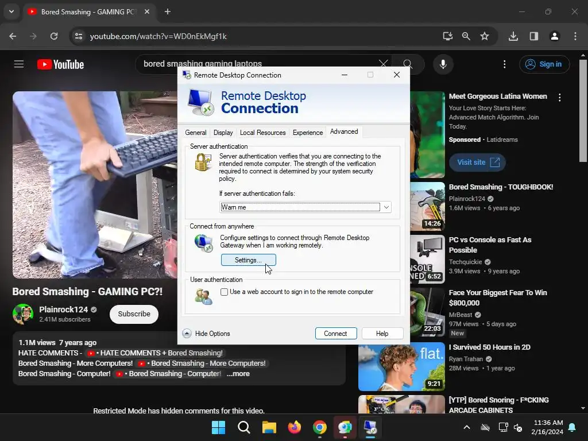
Task: Open Chrome from taskbar
Action: [x=319, y=427]
